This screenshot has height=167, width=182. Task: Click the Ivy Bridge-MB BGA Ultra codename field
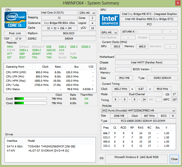59,23
